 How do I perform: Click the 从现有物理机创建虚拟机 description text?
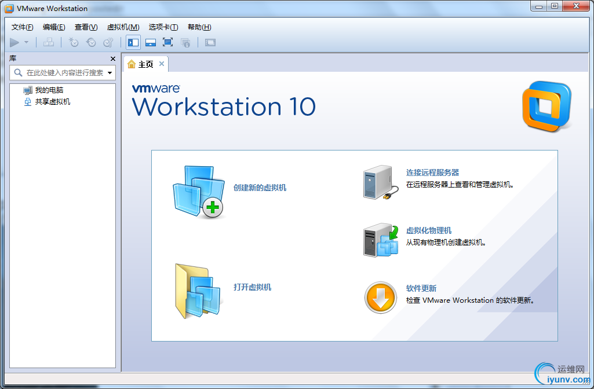446,243
